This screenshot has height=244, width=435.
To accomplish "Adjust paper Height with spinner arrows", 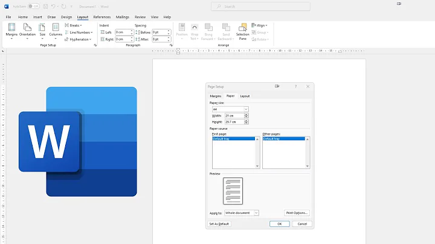I will coord(246,122).
